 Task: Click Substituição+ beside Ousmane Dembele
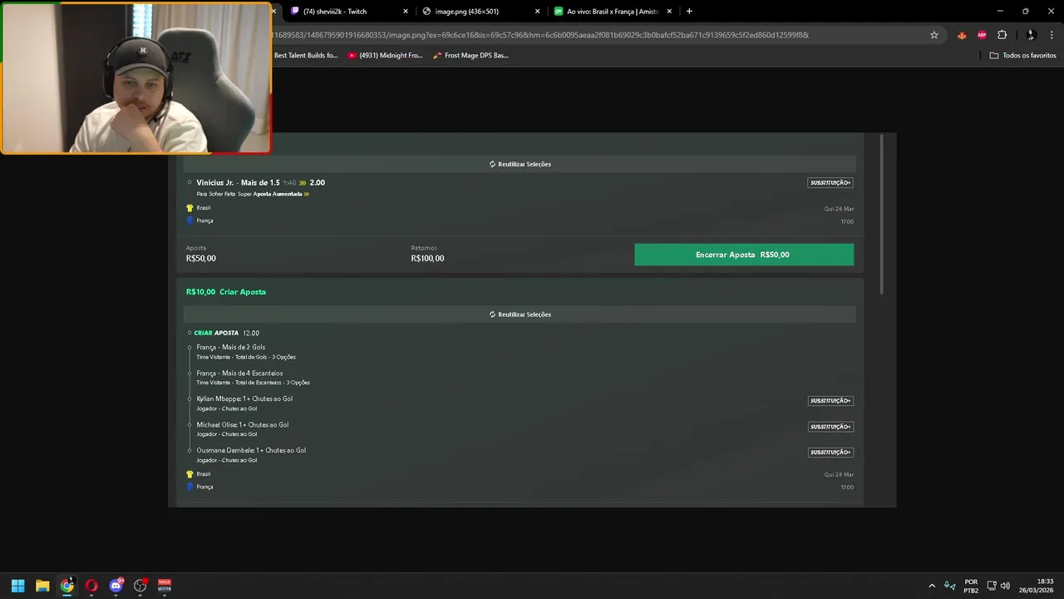click(x=830, y=453)
